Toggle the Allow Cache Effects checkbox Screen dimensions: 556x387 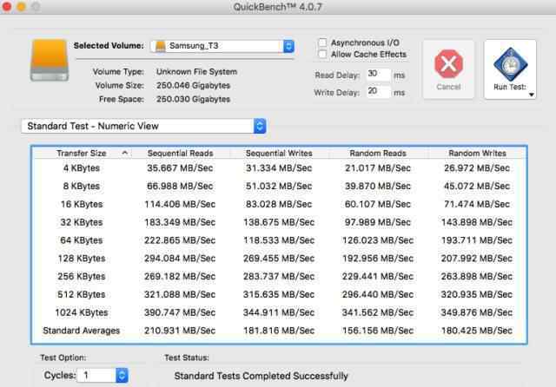tap(322, 54)
